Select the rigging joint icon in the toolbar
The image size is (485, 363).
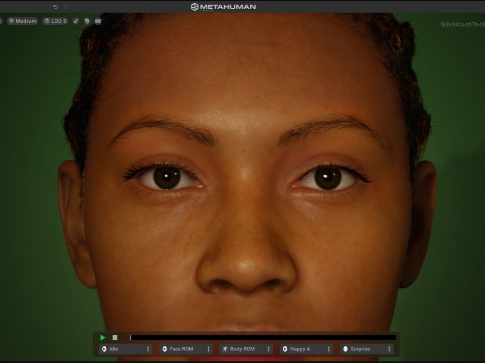pyautogui.click(x=76, y=21)
